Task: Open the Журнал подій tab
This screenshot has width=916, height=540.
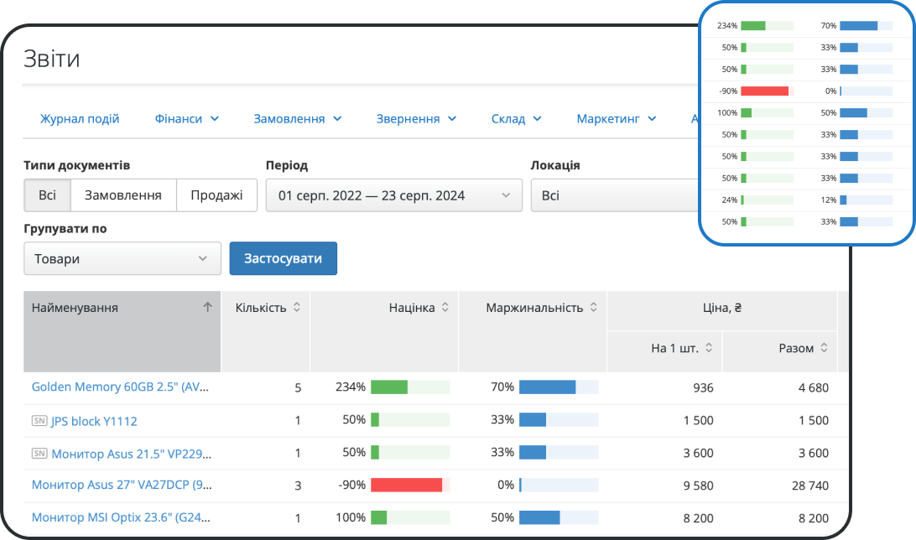Action: pos(80,119)
